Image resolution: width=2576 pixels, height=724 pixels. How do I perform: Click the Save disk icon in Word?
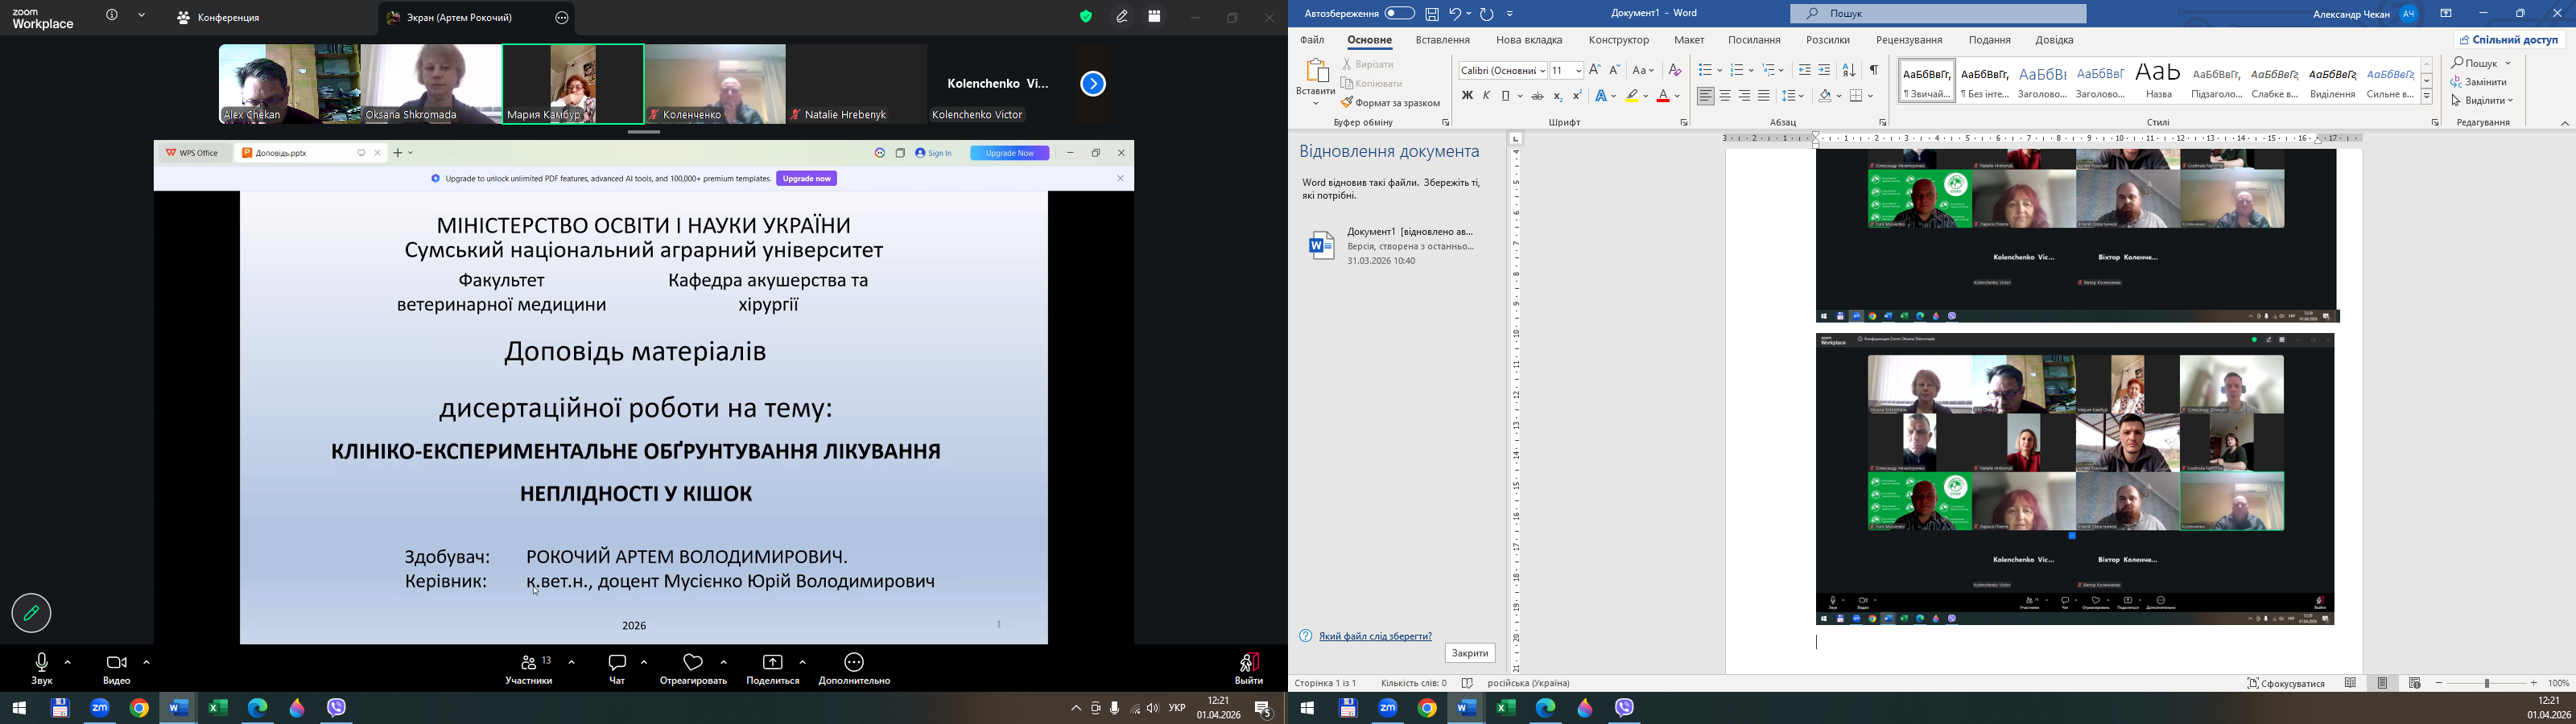[1432, 14]
